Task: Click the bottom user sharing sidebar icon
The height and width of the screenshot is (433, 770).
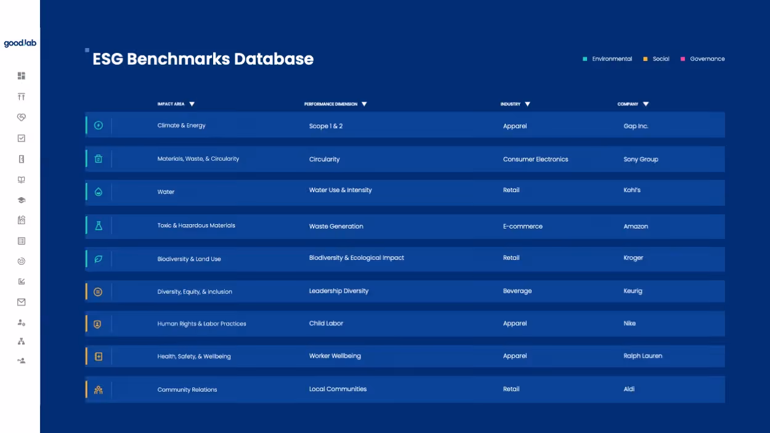Action: 22,361
